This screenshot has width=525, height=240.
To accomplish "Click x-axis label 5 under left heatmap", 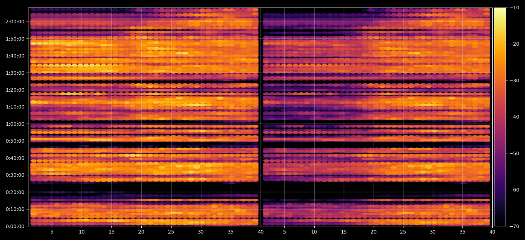I will [x=52, y=232].
